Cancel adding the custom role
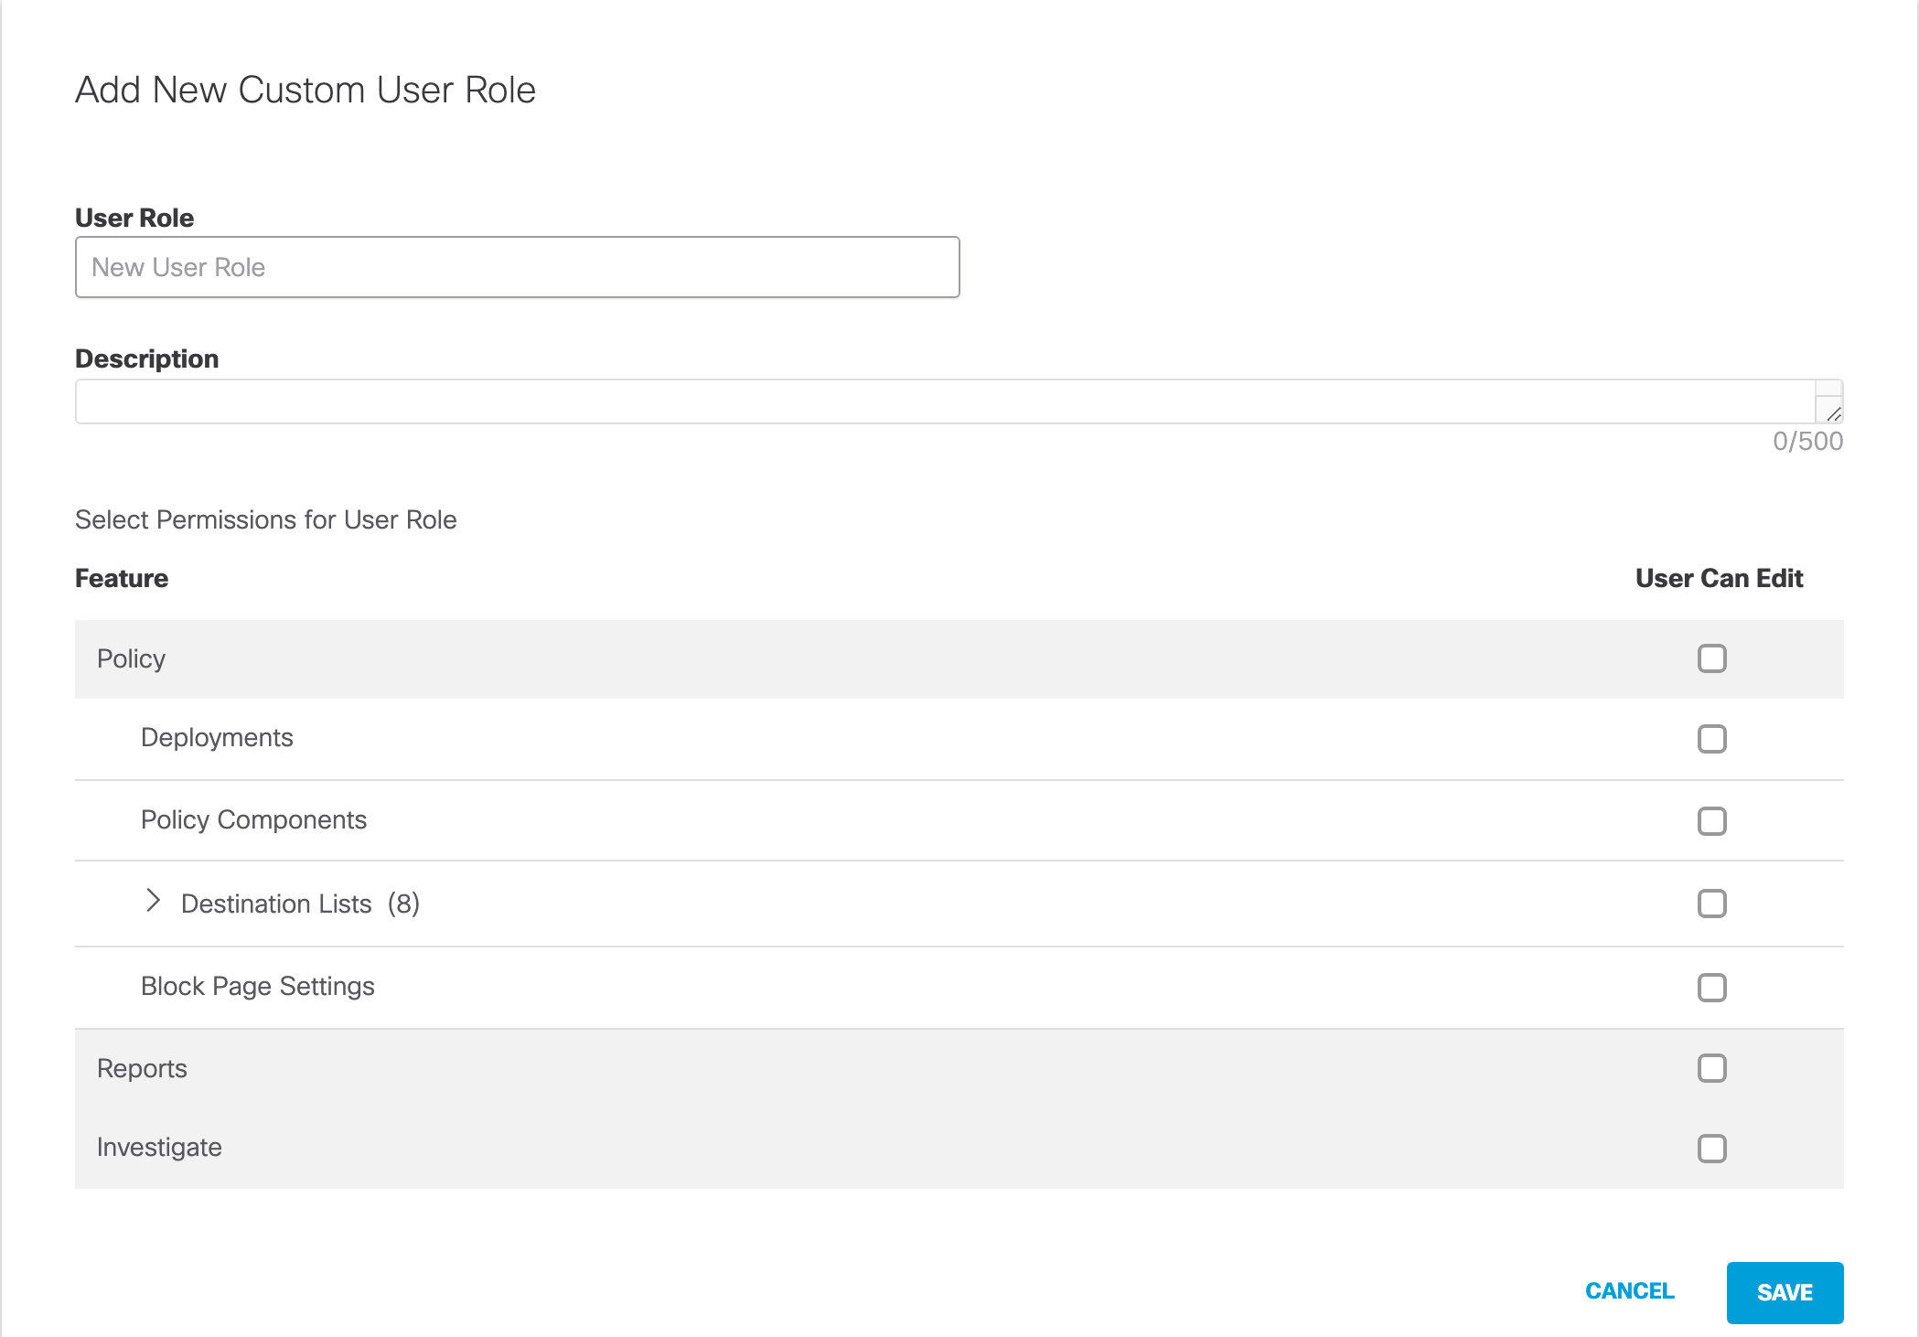The height and width of the screenshot is (1337, 1919). 1629,1291
